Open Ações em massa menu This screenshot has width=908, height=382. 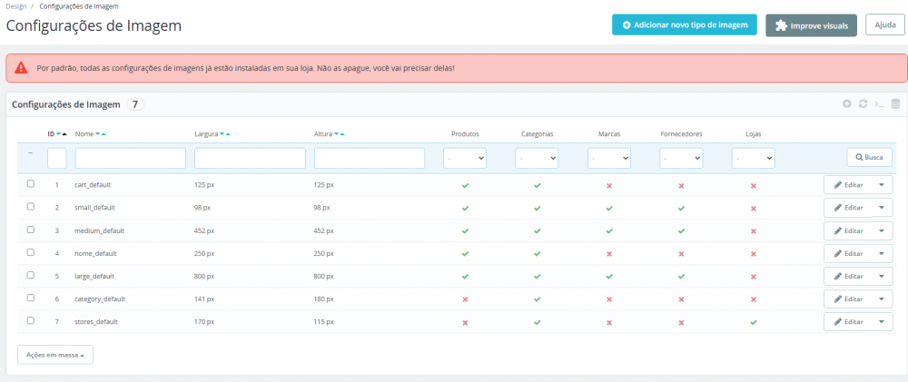click(55, 355)
